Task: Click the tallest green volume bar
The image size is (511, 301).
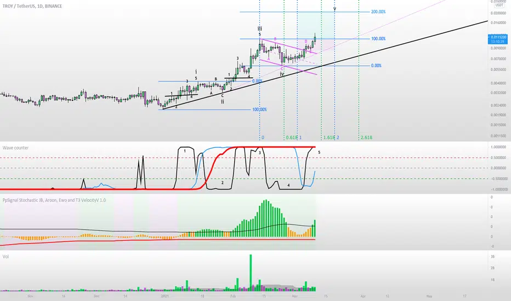Action: [251, 273]
